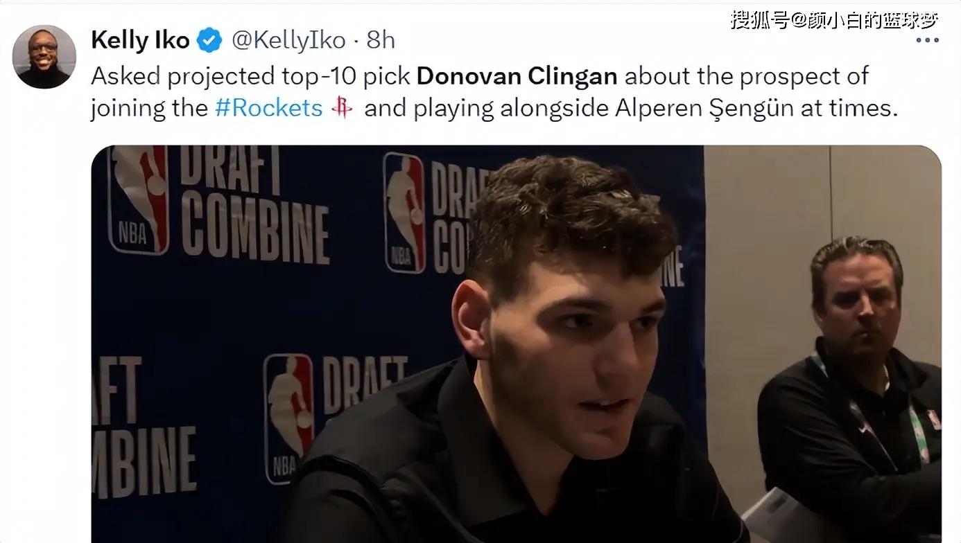Click the Kelly Iko display name
The width and height of the screenshot is (961, 543).
point(140,40)
